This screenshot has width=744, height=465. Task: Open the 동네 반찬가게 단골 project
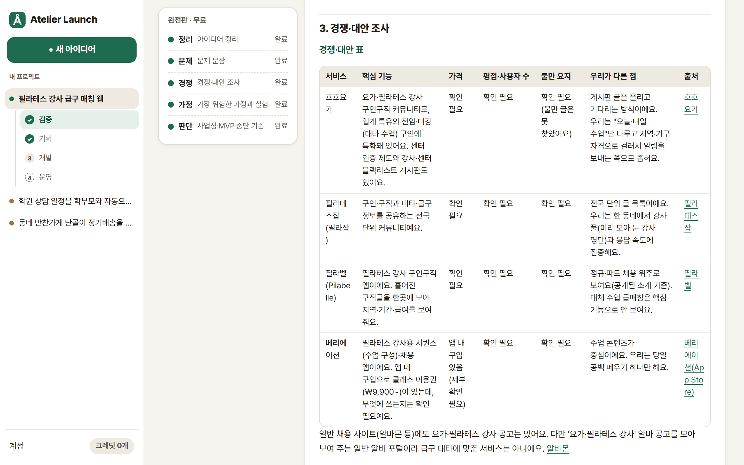pyautogui.click(x=71, y=223)
